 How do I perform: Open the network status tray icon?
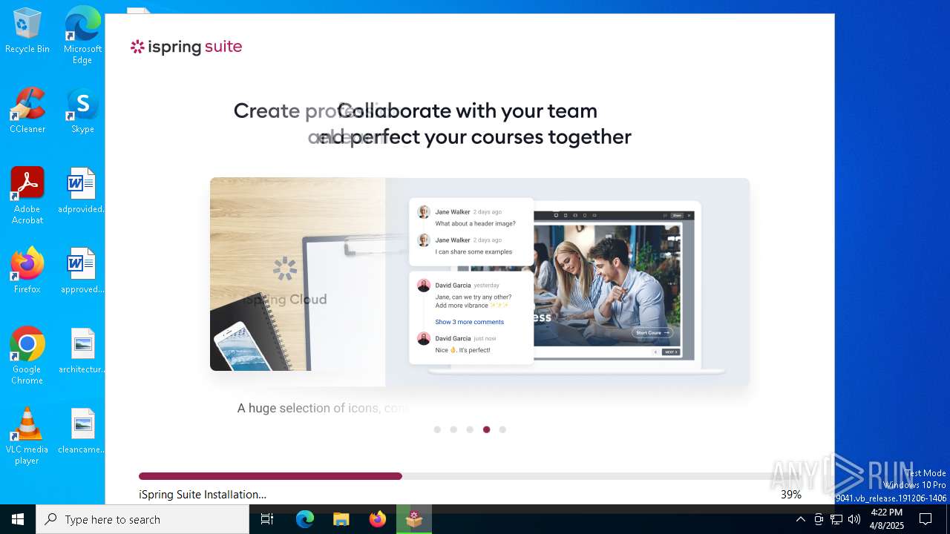(x=836, y=519)
